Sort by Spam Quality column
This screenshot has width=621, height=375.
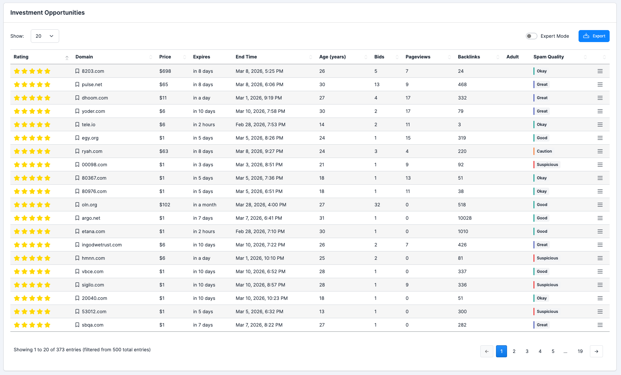(x=548, y=57)
